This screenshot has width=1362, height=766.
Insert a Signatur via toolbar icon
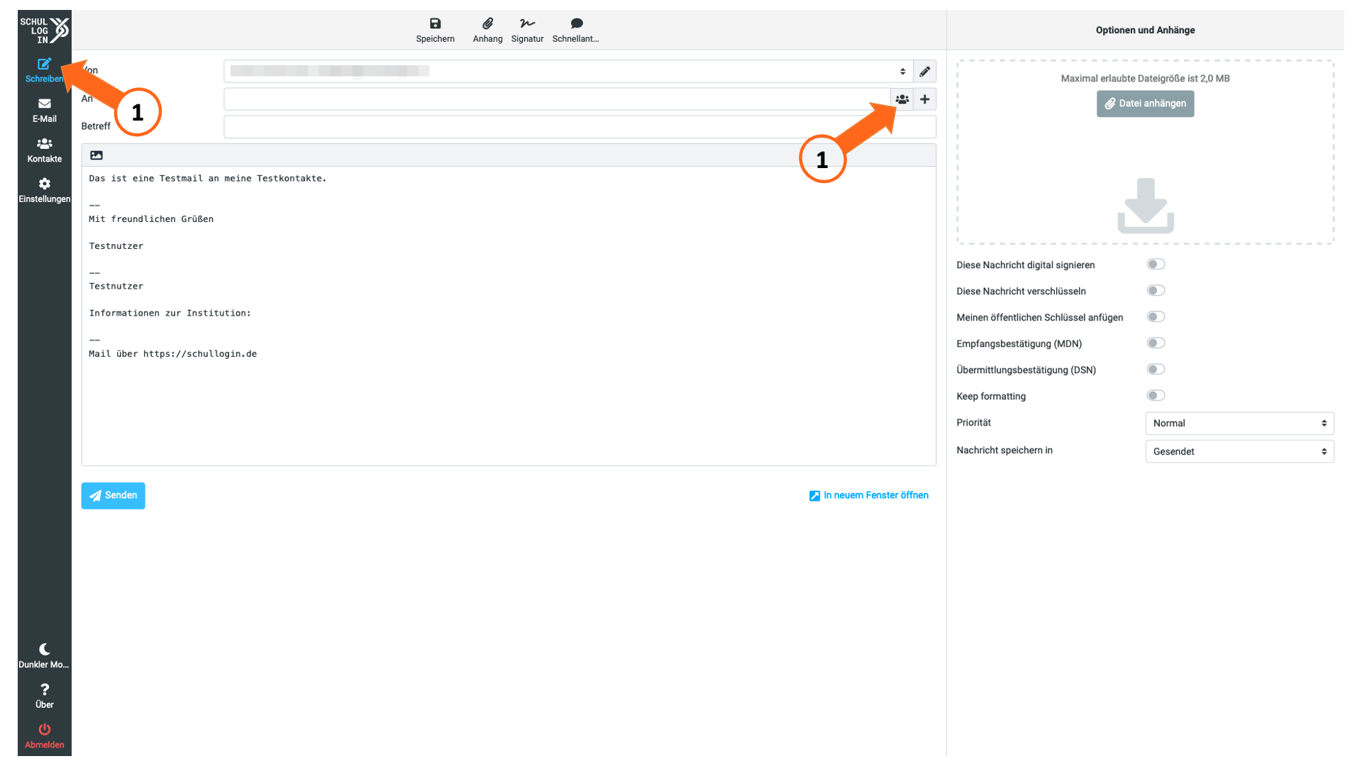click(x=527, y=23)
